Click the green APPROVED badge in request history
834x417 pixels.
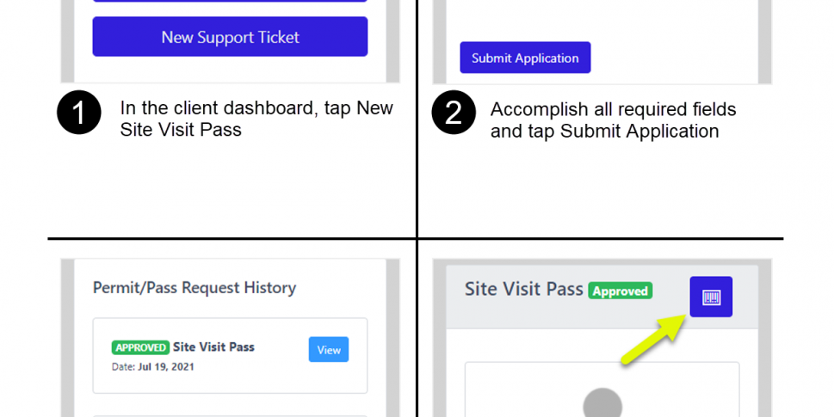tap(139, 347)
